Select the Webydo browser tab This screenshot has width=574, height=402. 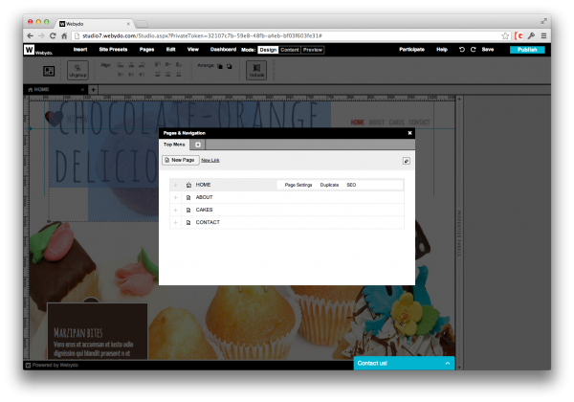click(94, 24)
